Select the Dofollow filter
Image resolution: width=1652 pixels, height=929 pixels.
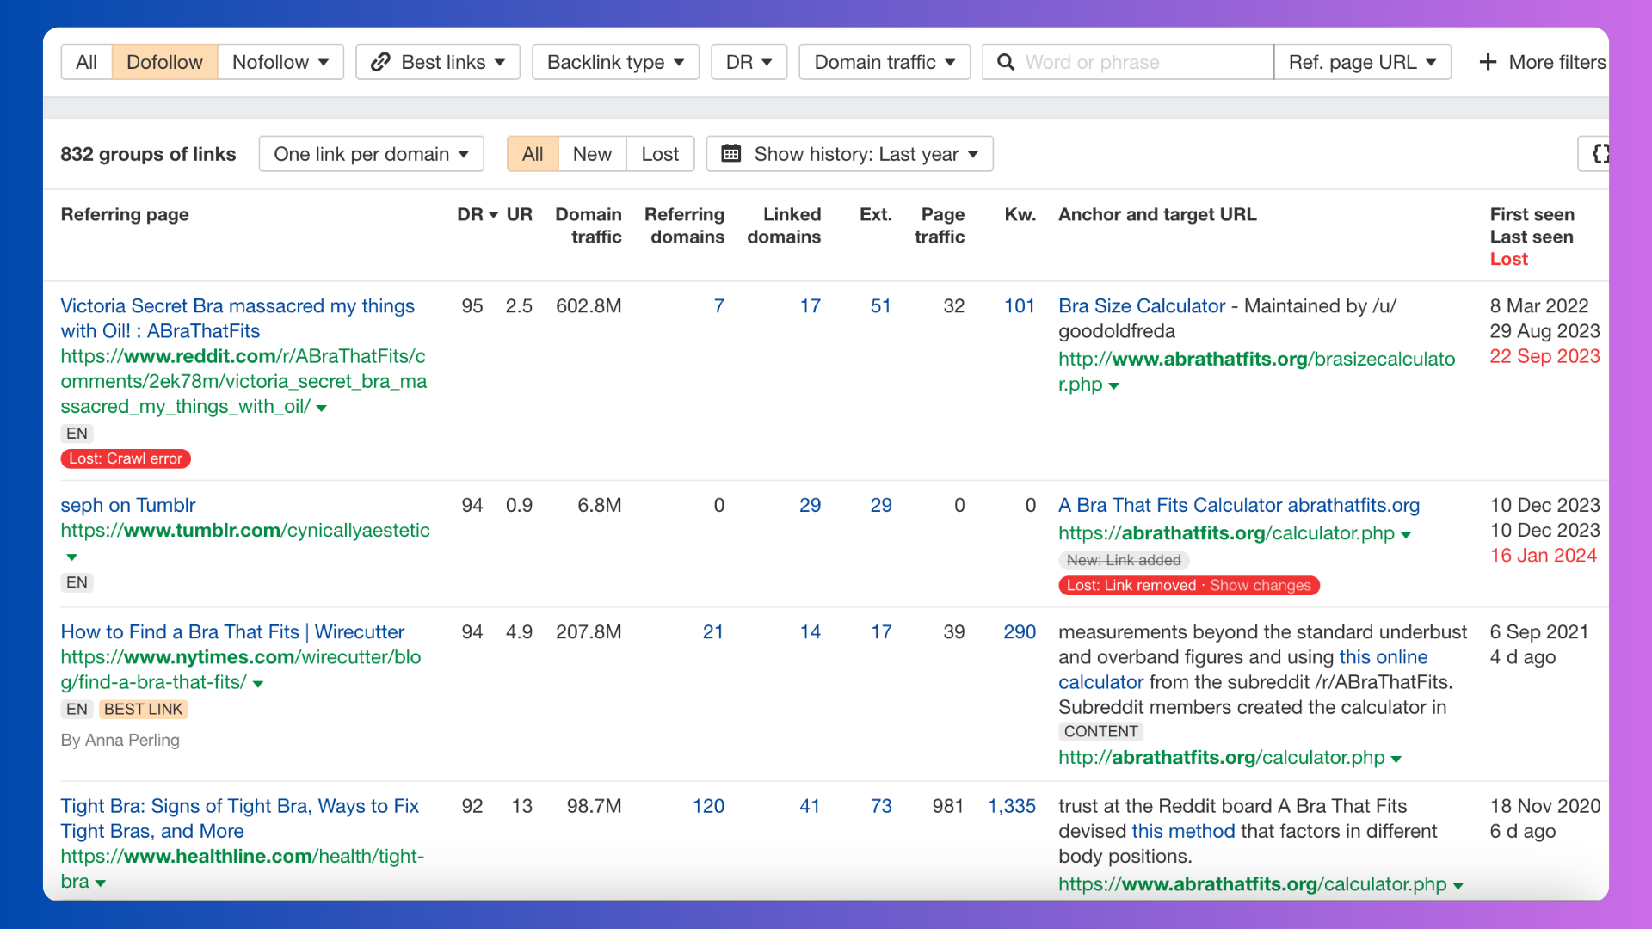pos(164,62)
